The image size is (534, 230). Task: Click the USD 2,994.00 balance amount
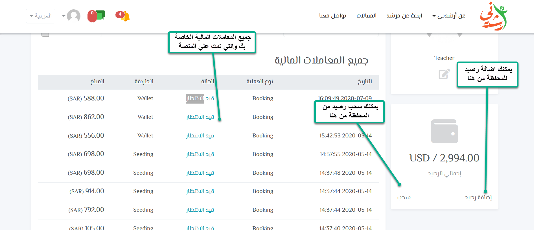(444, 158)
